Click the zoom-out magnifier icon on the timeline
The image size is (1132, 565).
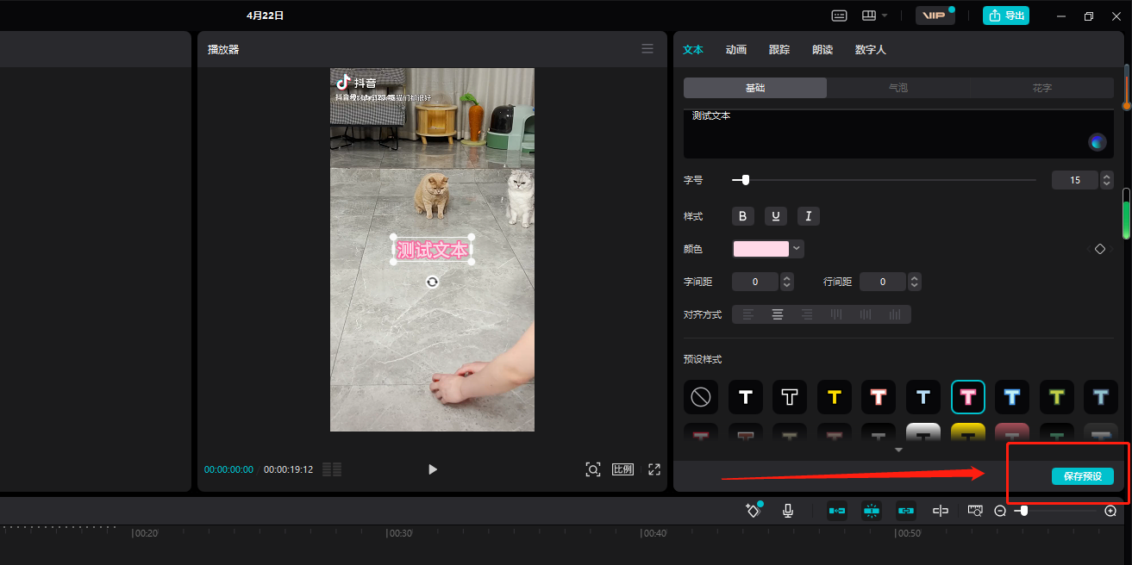[x=999, y=510]
